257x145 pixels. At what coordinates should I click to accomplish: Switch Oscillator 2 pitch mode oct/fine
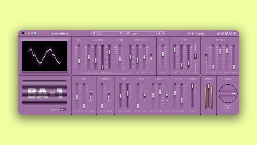point(151,57)
